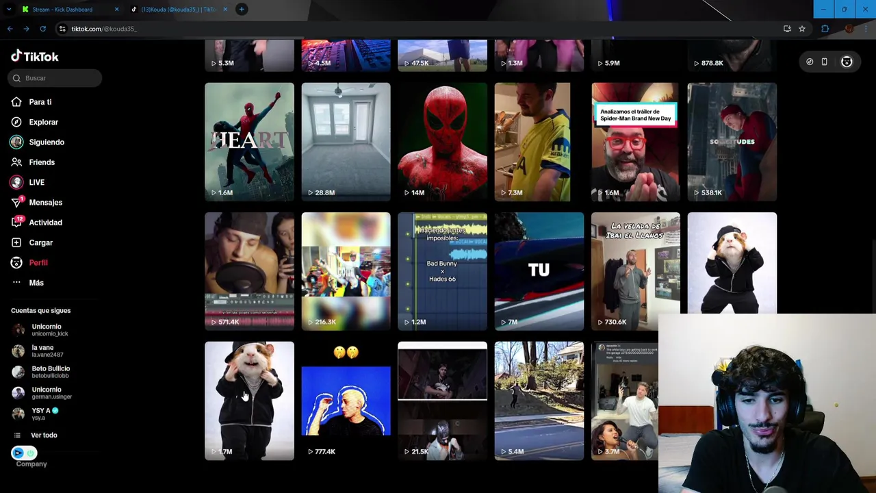Open browser extensions puzzle icon
Image resolution: width=876 pixels, height=493 pixels.
pos(825,29)
